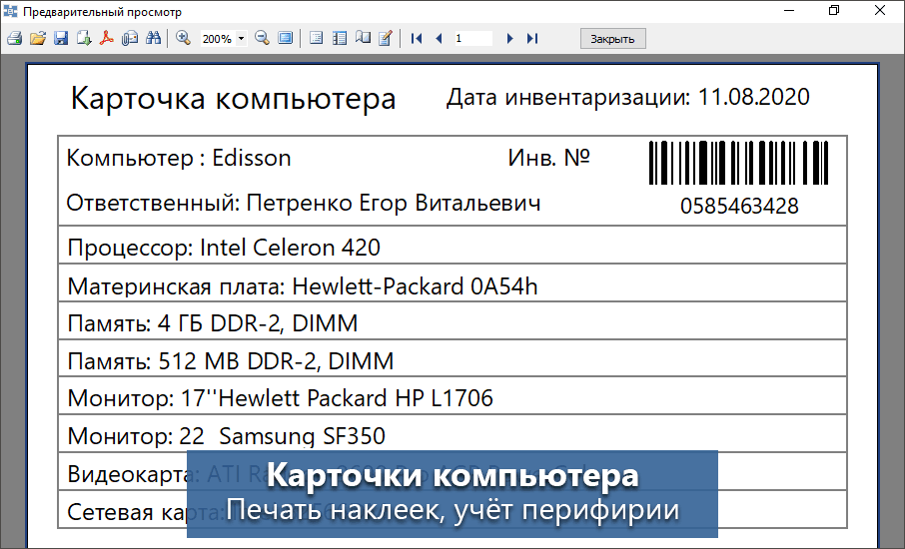This screenshot has height=549, width=905.
Task: Click the Print icon in toolbar
Action: (x=14, y=39)
